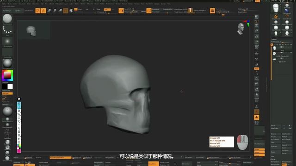This screenshot has width=296, height=166.
Task: Enable Live Boolean
Action: [x=29, y=11]
